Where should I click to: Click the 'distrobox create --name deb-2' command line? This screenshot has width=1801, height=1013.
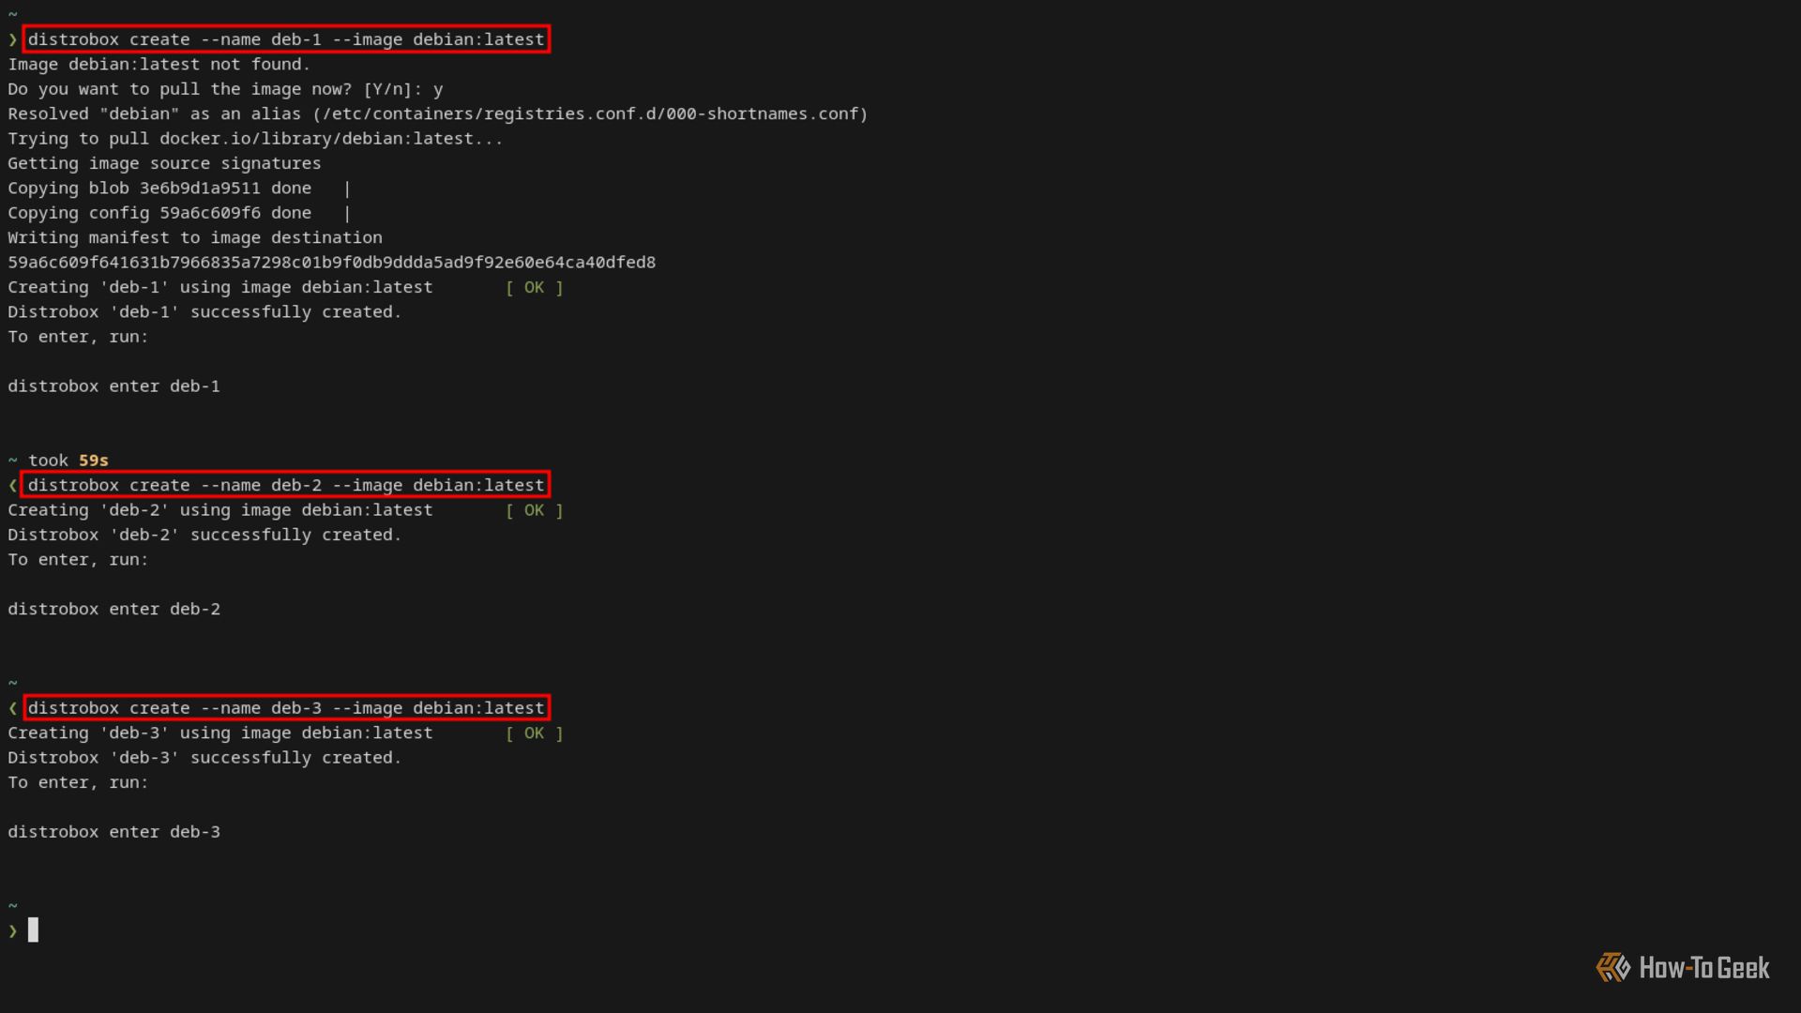(286, 485)
